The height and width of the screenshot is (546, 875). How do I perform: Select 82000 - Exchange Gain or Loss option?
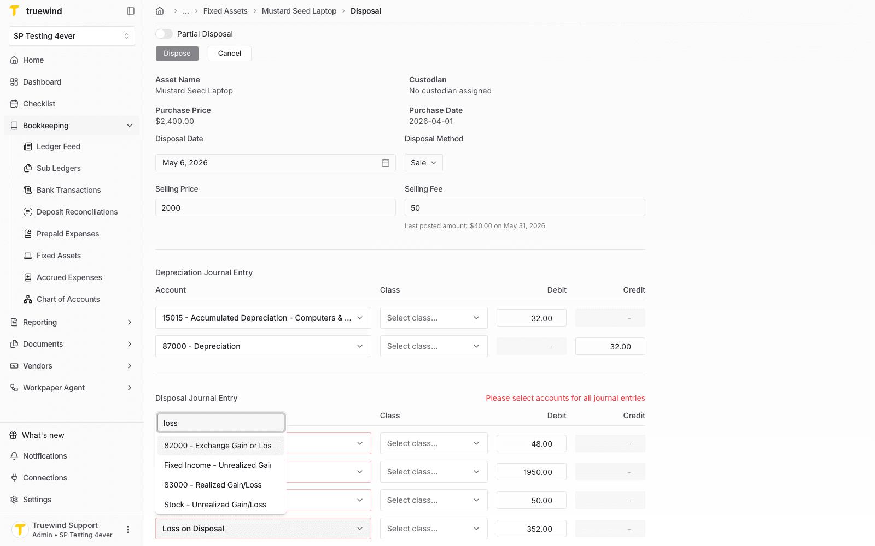[x=221, y=446]
